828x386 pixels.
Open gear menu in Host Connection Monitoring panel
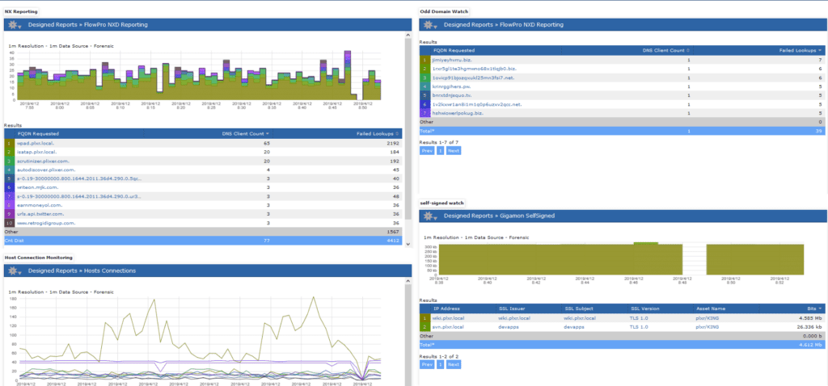coord(15,271)
